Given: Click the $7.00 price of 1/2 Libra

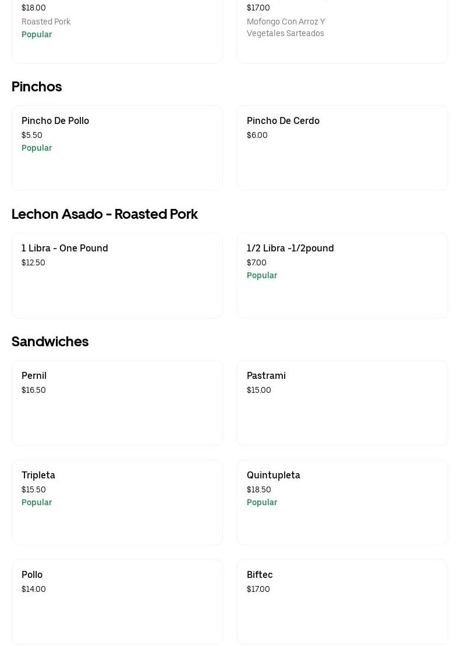Looking at the screenshot, I should coord(257,262).
